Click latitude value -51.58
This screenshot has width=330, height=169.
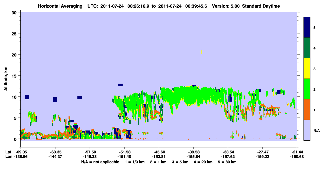pyautogui.click(x=124, y=152)
